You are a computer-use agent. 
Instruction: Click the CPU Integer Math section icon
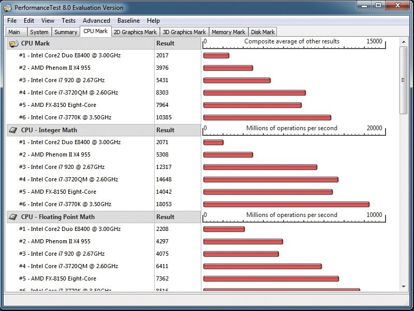tap(13, 130)
